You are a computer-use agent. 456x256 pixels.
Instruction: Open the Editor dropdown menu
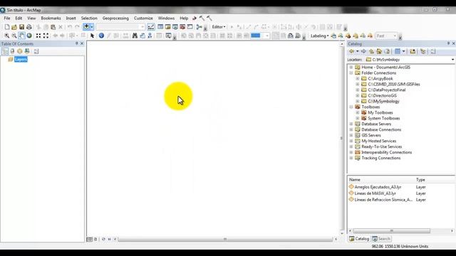coord(219,27)
